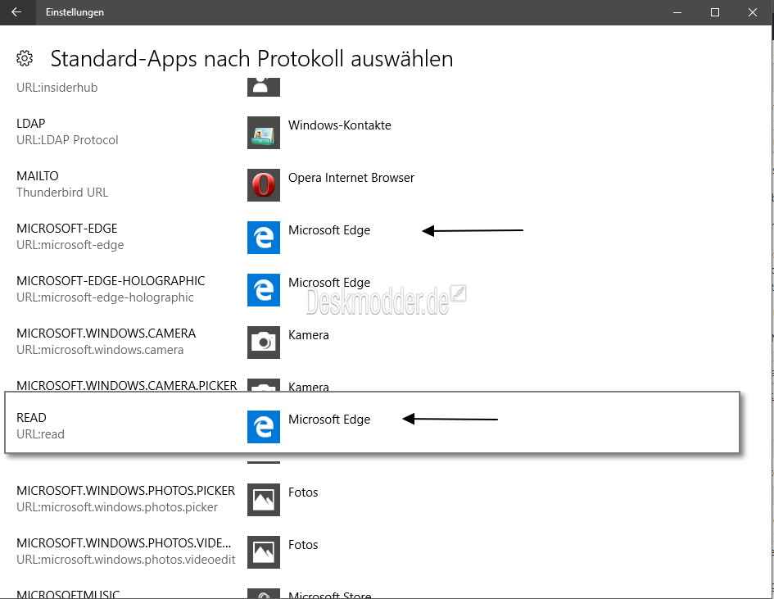Click the Edge icon in the READ row
Screen dimensions: 774x599
(264, 427)
